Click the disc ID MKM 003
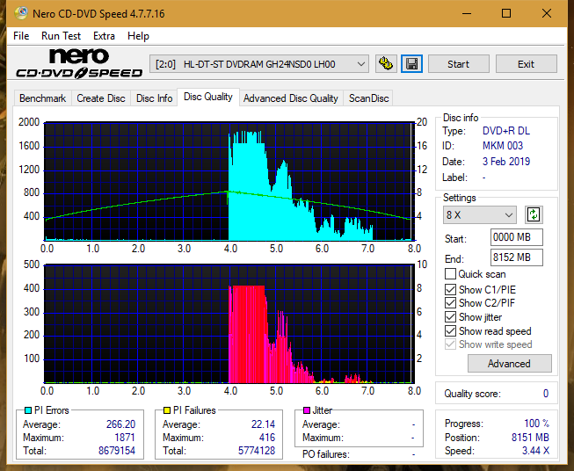574x471 pixels. [x=503, y=146]
